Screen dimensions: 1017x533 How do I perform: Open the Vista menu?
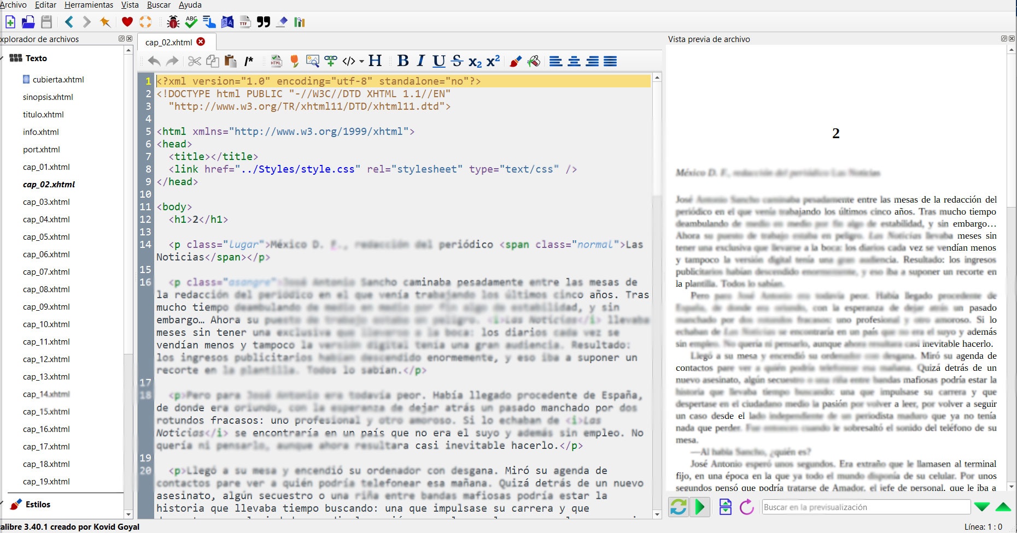[130, 5]
